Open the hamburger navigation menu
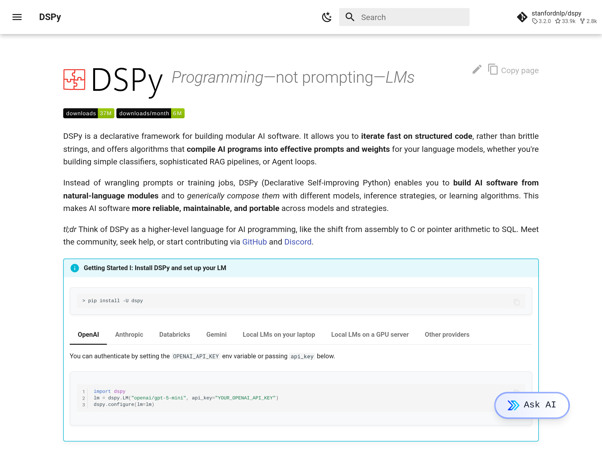Screen dimensions: 602x451 pos(17,17)
